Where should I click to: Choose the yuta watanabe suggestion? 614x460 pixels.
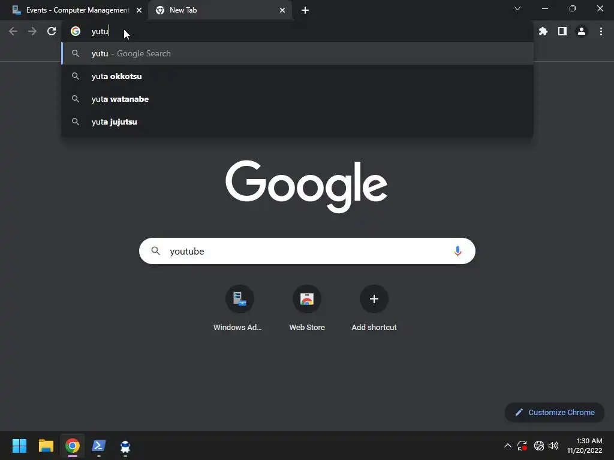click(297, 99)
